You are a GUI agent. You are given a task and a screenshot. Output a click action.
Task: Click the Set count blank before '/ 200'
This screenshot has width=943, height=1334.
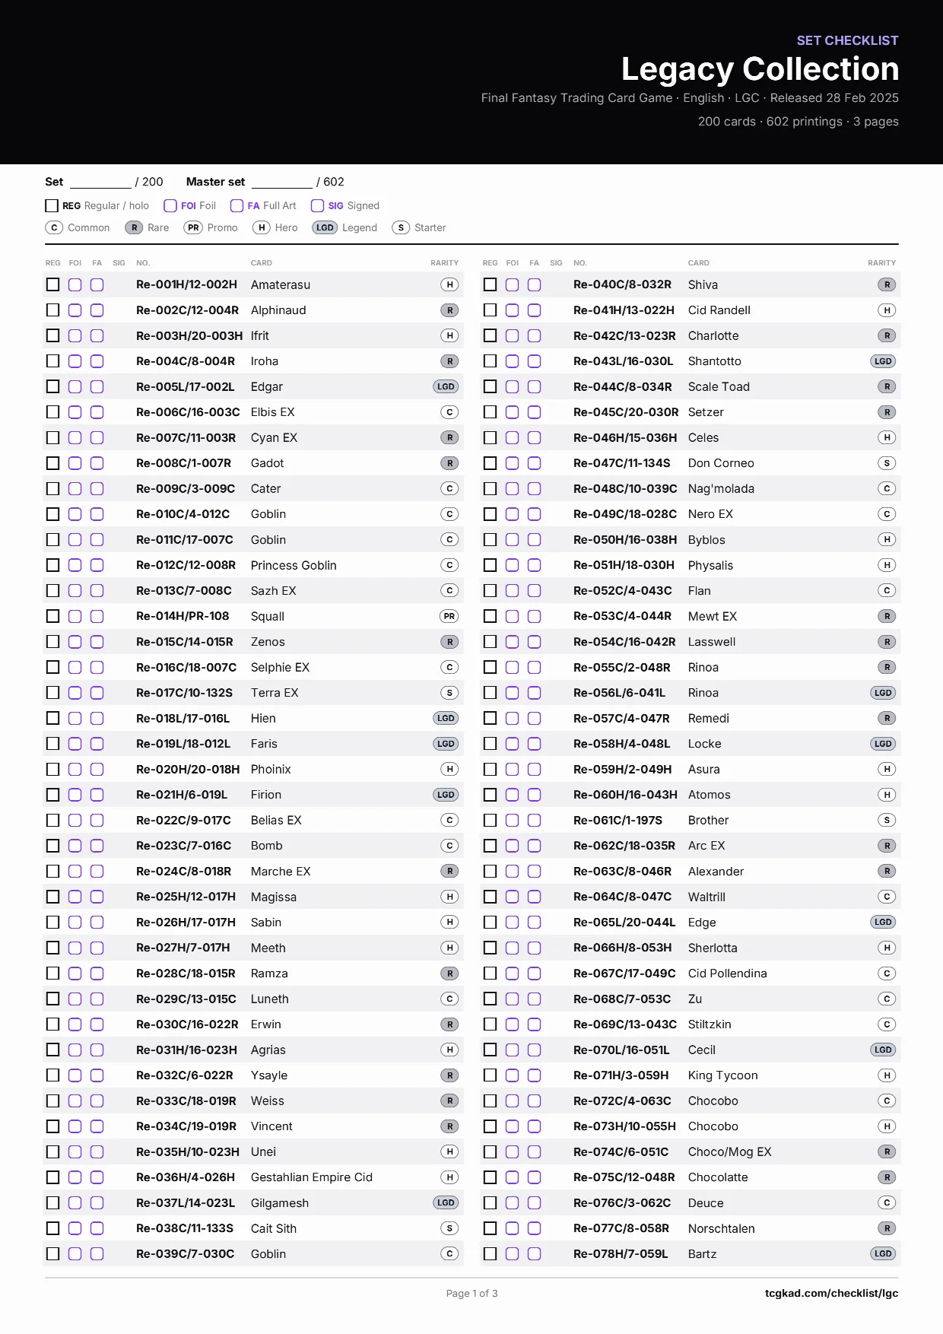click(100, 182)
